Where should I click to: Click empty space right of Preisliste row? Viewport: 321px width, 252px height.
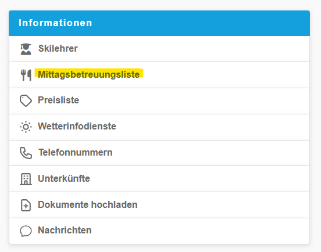194,101
